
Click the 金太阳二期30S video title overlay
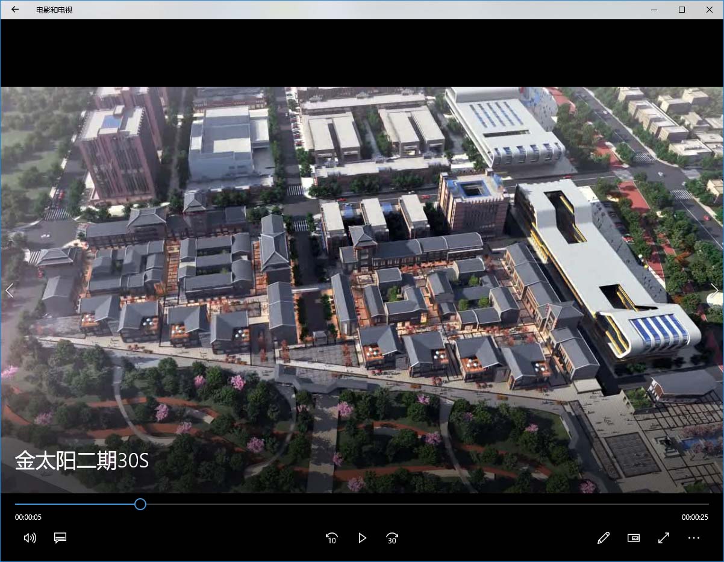[82, 460]
